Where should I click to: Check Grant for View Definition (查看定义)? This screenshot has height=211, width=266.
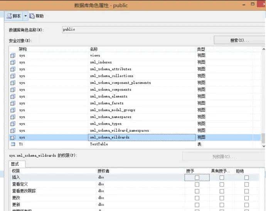(197, 184)
